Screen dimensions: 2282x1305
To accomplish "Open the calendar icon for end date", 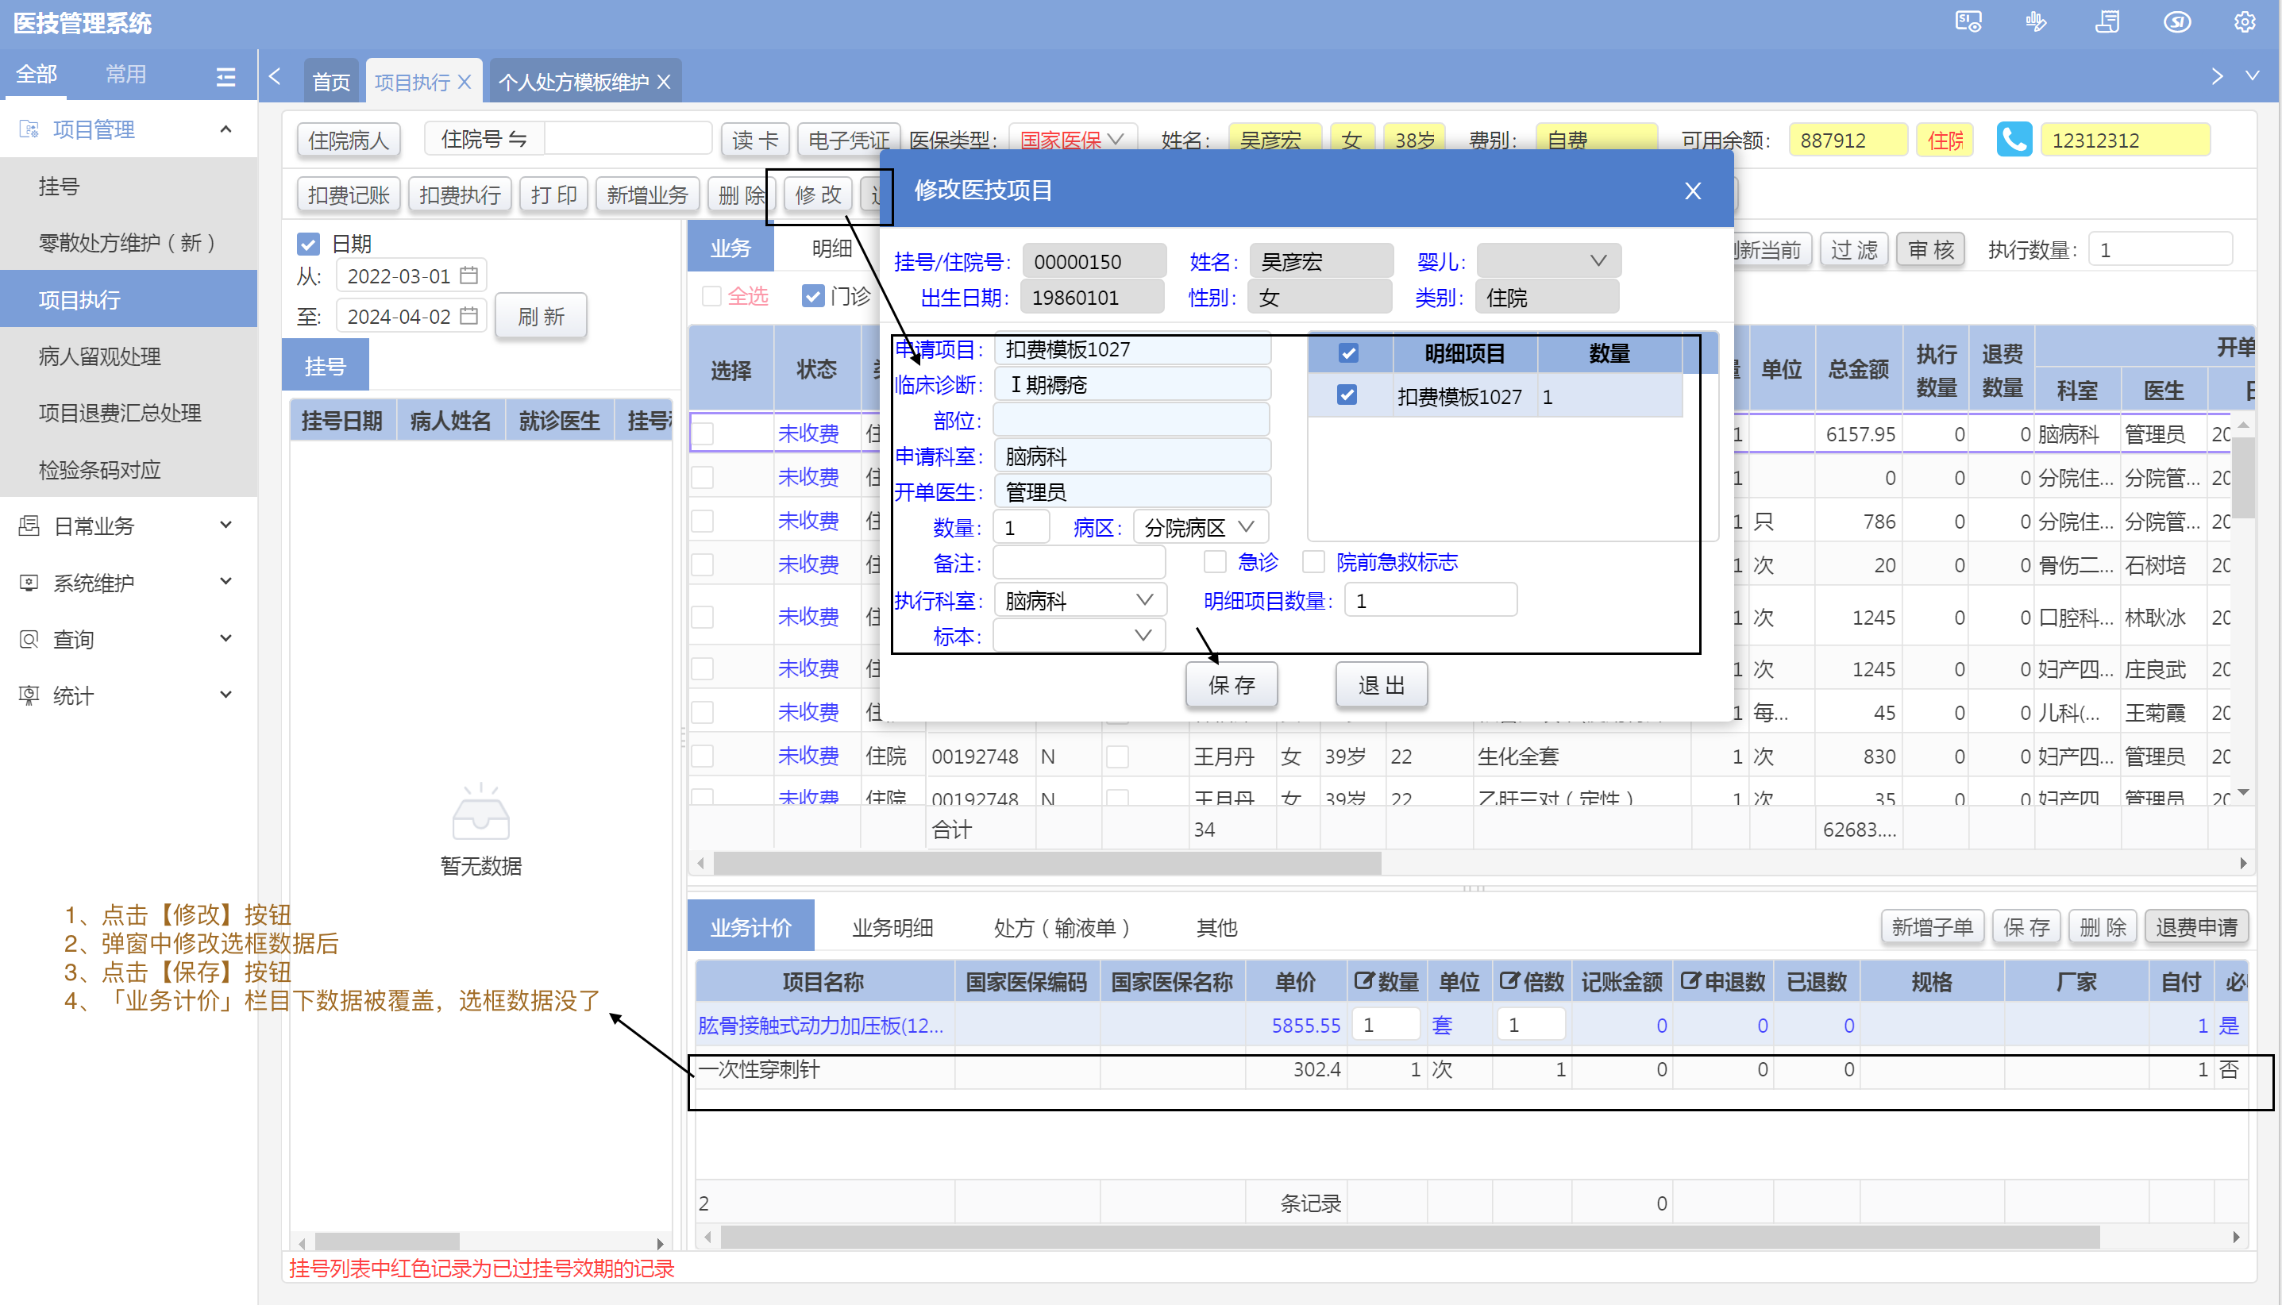I will tap(468, 315).
